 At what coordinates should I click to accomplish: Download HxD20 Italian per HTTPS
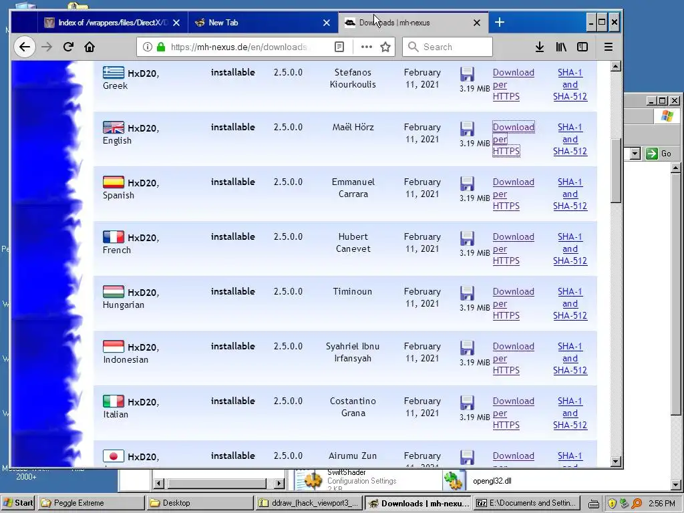click(513, 413)
